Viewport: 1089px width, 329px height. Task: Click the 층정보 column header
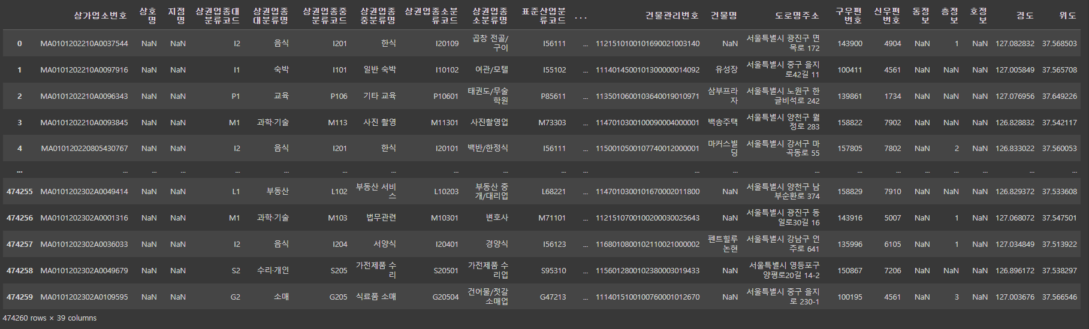click(950, 16)
